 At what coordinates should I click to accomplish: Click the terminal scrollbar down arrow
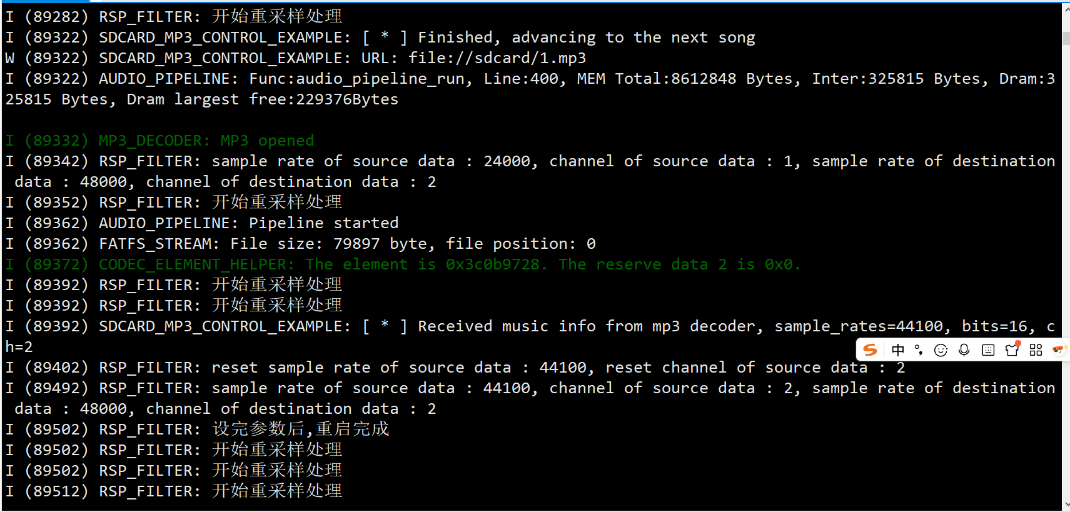point(1066,504)
